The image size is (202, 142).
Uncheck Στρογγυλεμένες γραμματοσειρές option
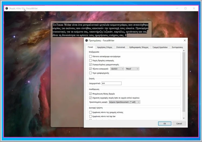coord(90,64)
